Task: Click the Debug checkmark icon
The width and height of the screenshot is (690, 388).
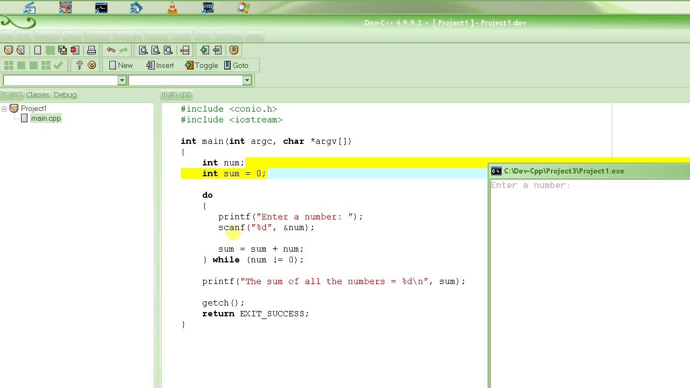Action: point(58,65)
